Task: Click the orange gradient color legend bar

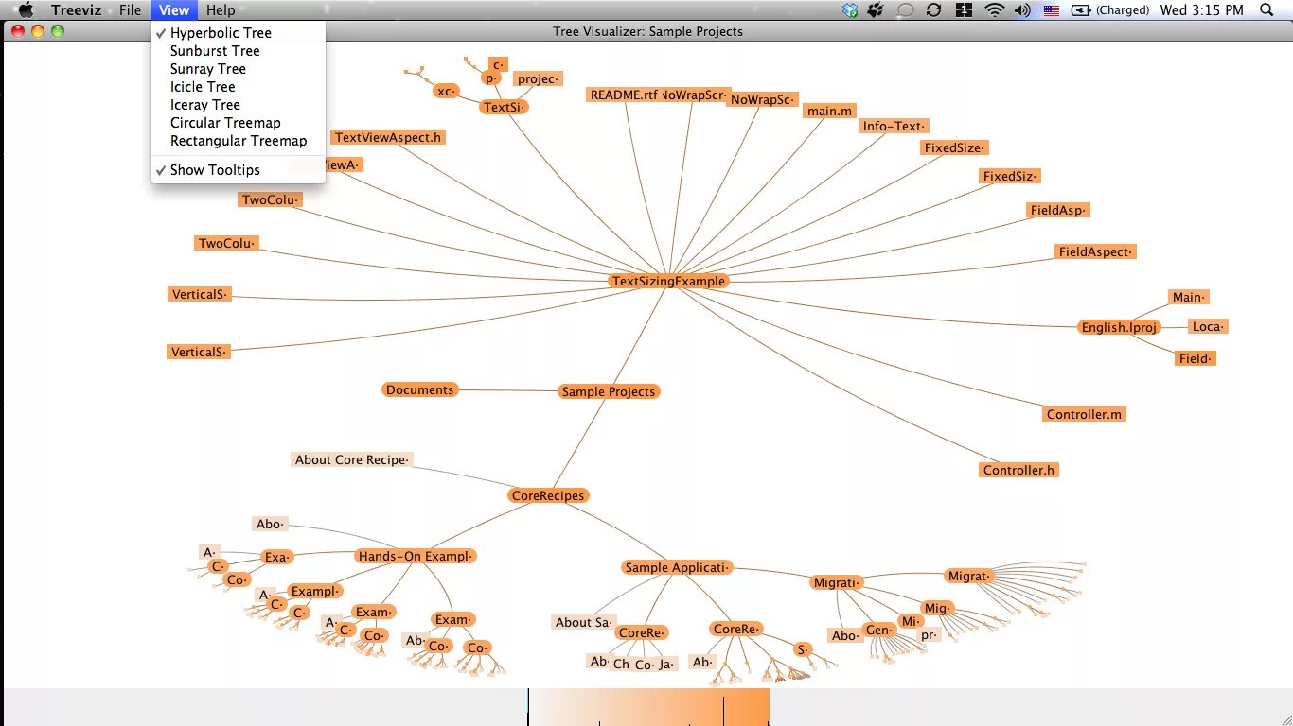Action: [648, 707]
